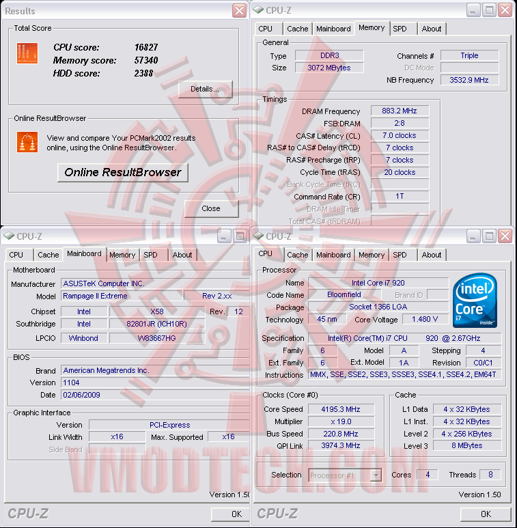
Task: Open Memory tab in Mainboard window
Action: [x=122, y=255]
